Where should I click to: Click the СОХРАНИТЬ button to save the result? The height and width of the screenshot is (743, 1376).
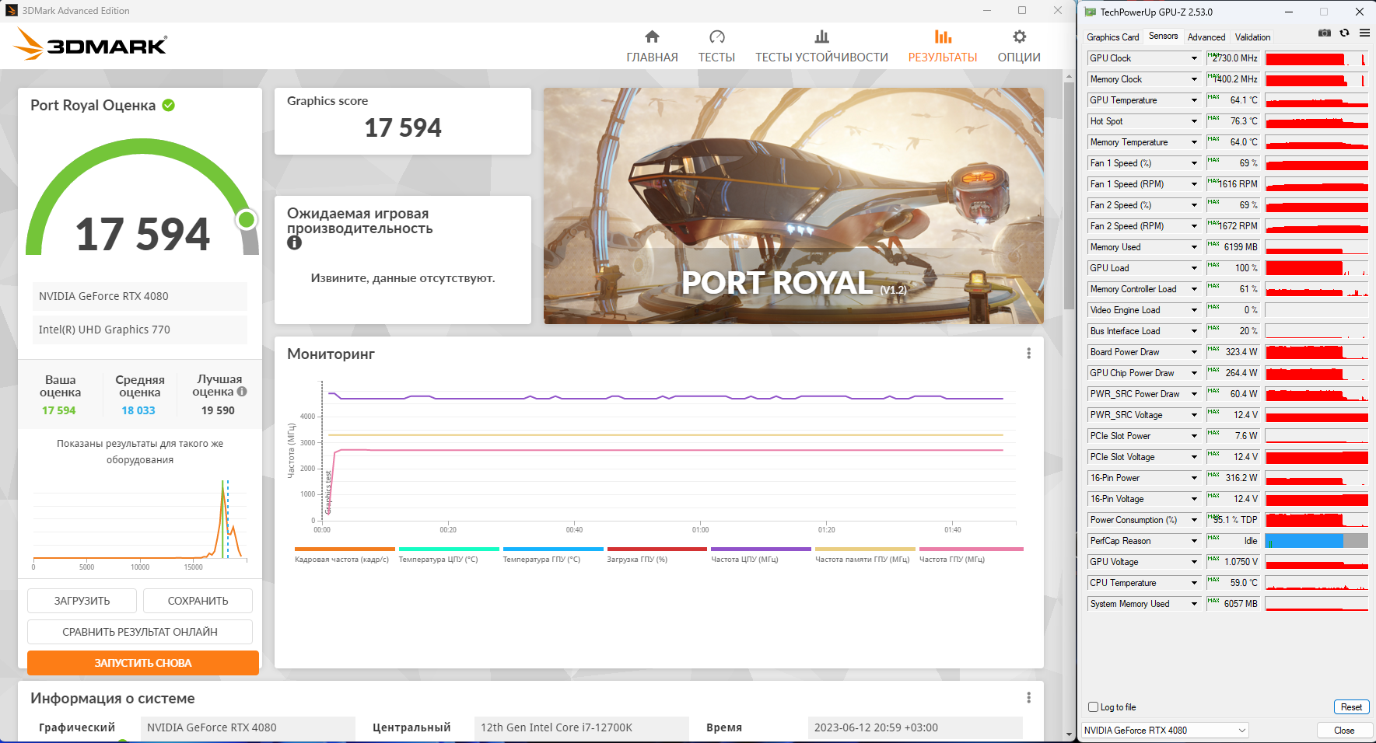pos(198,601)
